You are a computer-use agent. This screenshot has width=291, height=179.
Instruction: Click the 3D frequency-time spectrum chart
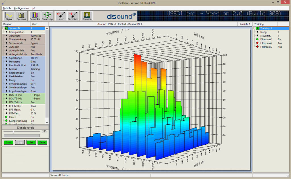coord(151,99)
